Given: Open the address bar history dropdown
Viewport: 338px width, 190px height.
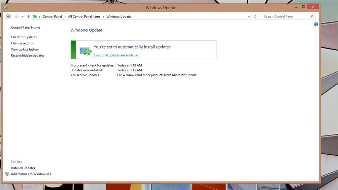Looking at the screenshot, I should [x=249, y=17].
